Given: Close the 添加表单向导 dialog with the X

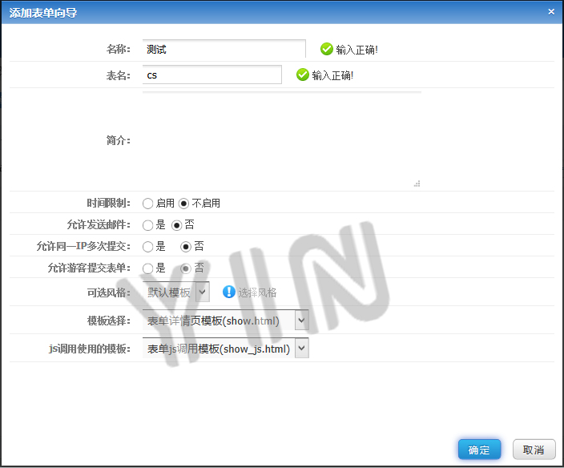Looking at the screenshot, I should click(x=551, y=12).
